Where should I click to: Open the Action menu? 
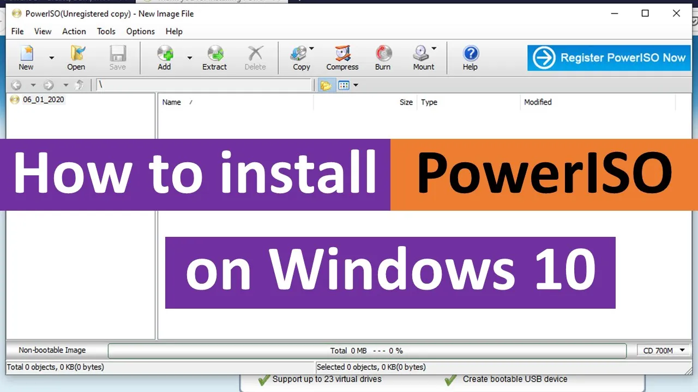74,31
